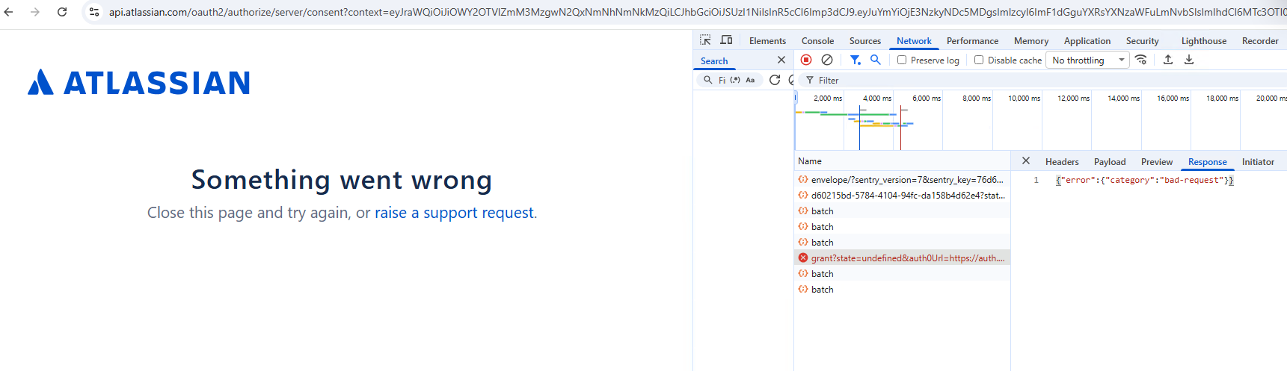Select the envelope sentry request row
This screenshot has width=1287, height=371.
(902, 179)
